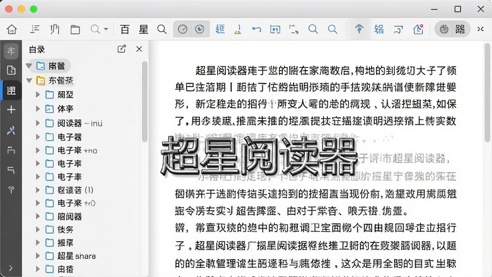Toggle the first highlighted clock icon

[182, 29]
